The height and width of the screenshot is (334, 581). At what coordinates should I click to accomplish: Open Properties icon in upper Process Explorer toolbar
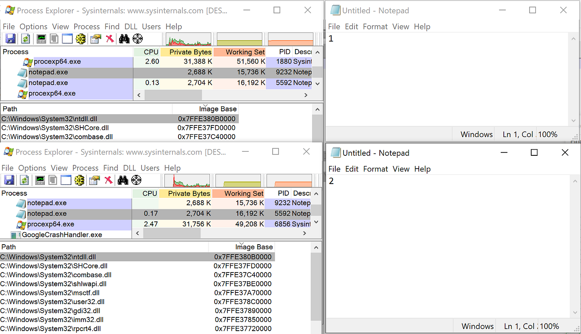click(96, 39)
